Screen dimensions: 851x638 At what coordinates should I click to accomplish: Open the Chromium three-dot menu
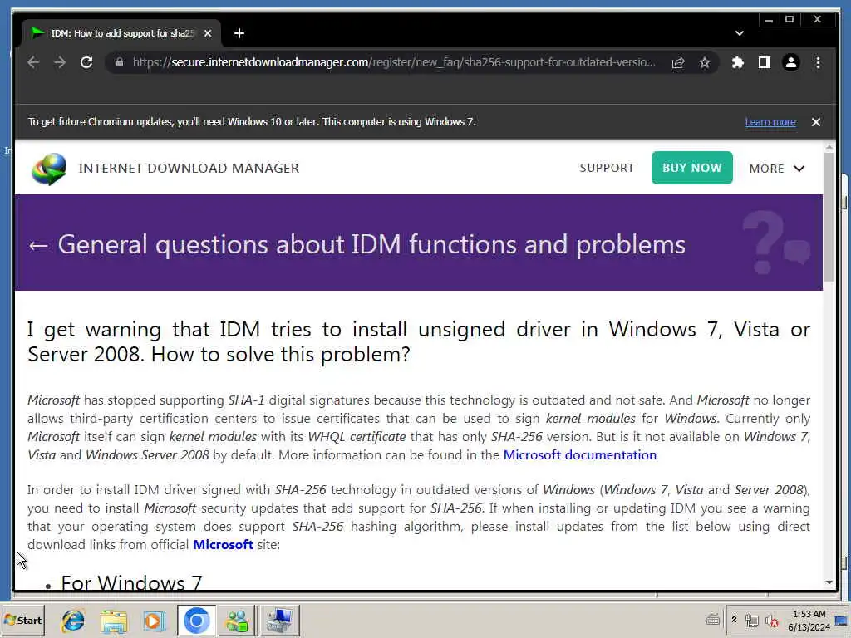pyautogui.click(x=818, y=63)
